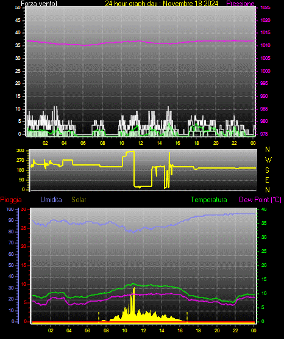Click the '180' wind direction axis value

click(x=20, y=170)
